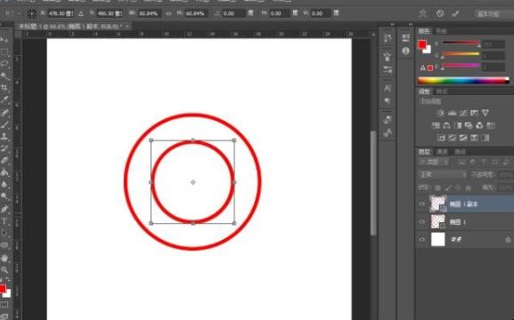Click the foreground red color swatch in Color panel
Viewport: 514px width, 320px height.
click(x=422, y=44)
